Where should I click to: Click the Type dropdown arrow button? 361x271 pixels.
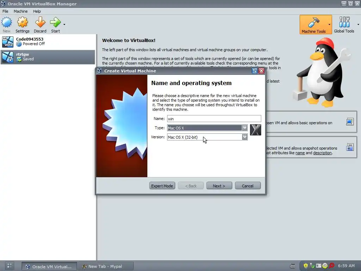(x=245, y=128)
